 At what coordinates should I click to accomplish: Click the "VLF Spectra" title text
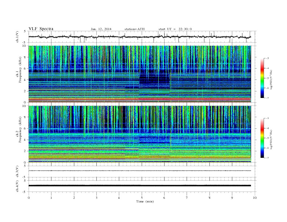tap(41, 29)
